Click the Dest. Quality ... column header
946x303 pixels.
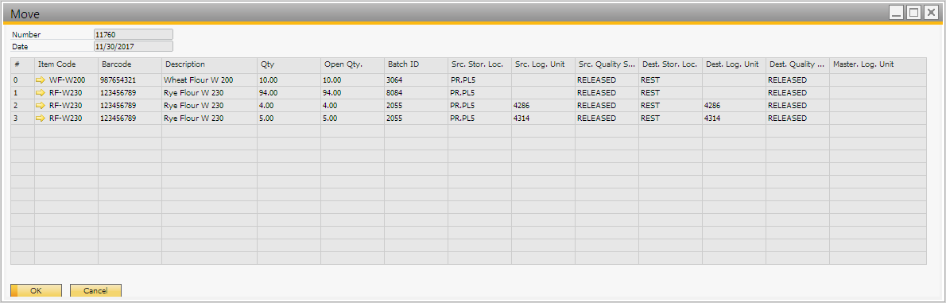(797, 64)
